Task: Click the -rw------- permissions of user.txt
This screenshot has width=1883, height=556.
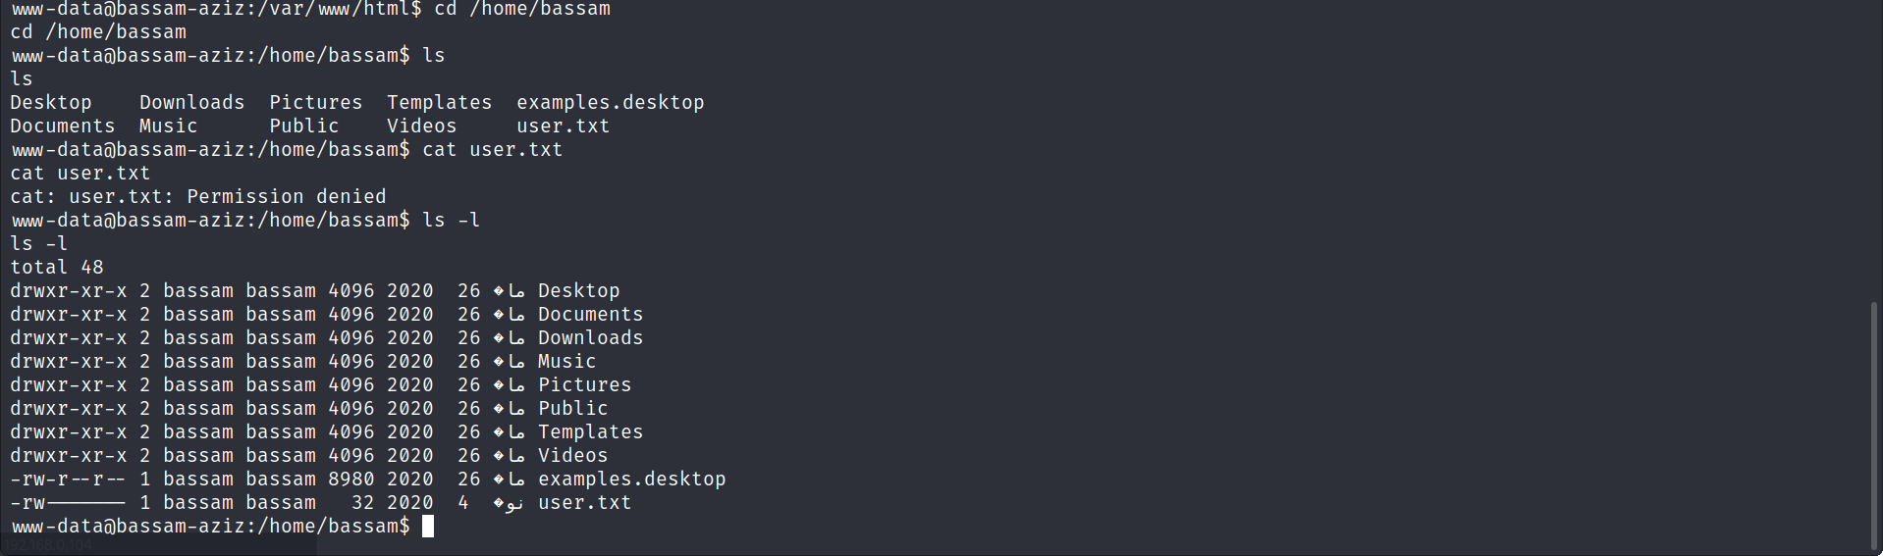Action: [68, 503]
